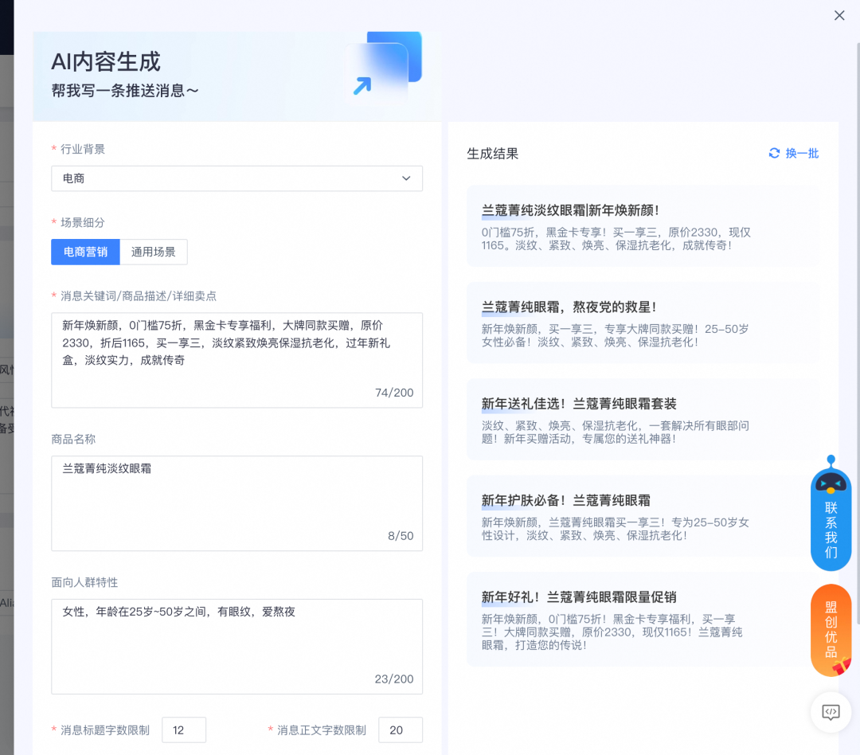Click the refresh icon next to 换一批
Screen dimensions: 860x755
(x=774, y=153)
